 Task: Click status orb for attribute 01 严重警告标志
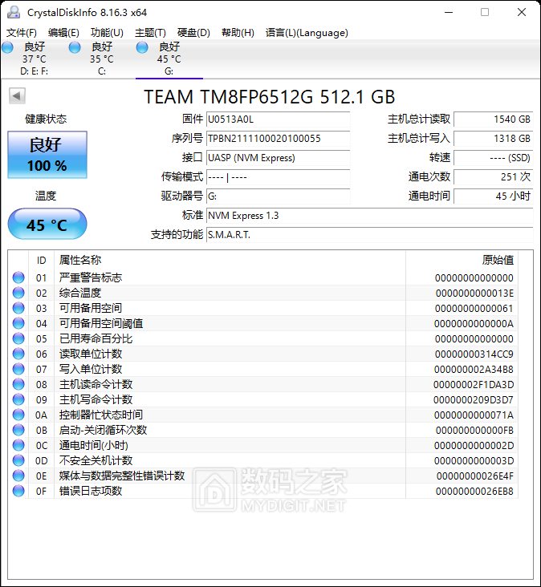pos(18,277)
